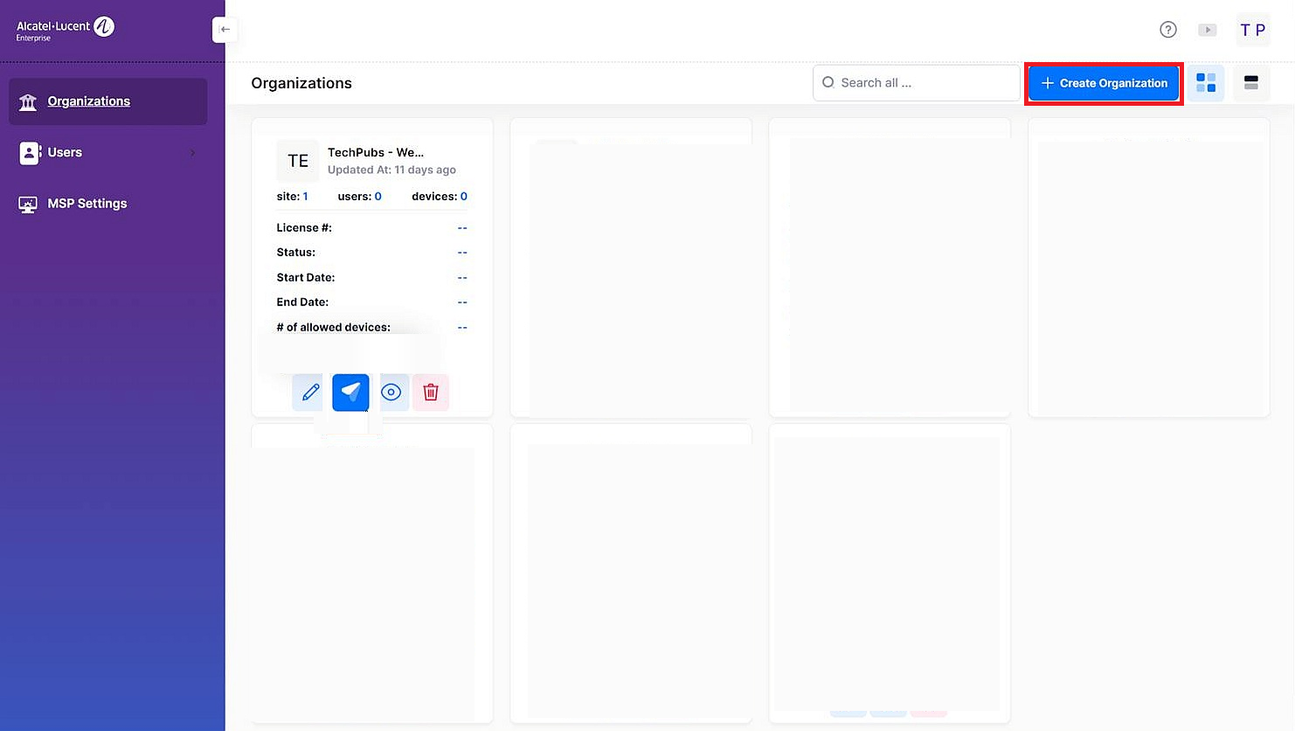Screen dimensions: 1295x731
Task: Open the TechPubs - We... organization title
Action: [x=376, y=152]
